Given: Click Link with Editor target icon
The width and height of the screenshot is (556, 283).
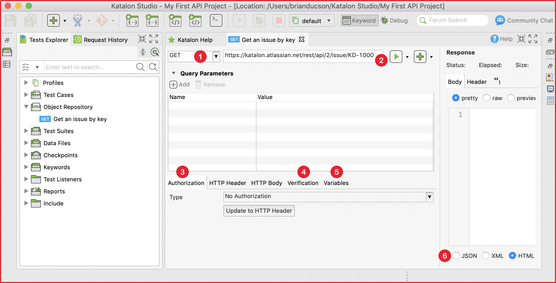Looking at the screenshot, I should coord(155,52).
